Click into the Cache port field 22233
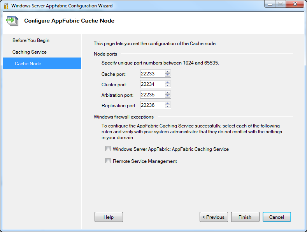Viewport: 307px width, 232px height. [x=153, y=74]
